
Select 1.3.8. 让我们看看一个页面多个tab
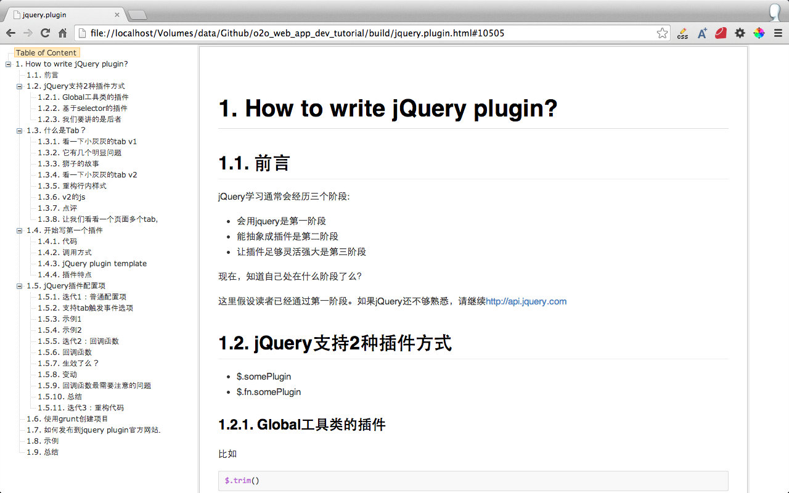click(98, 219)
